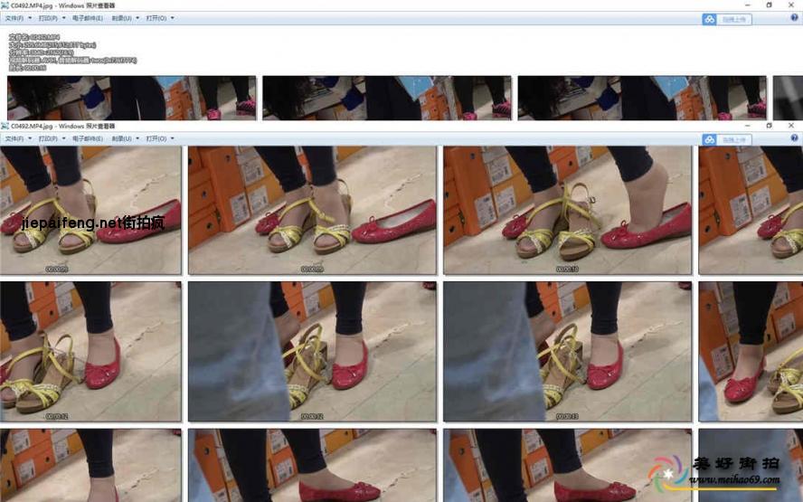Click the thumbnail with the jiepaifeng.net watermark
Image resolution: width=803 pixels, height=502 pixels.
tap(90, 211)
